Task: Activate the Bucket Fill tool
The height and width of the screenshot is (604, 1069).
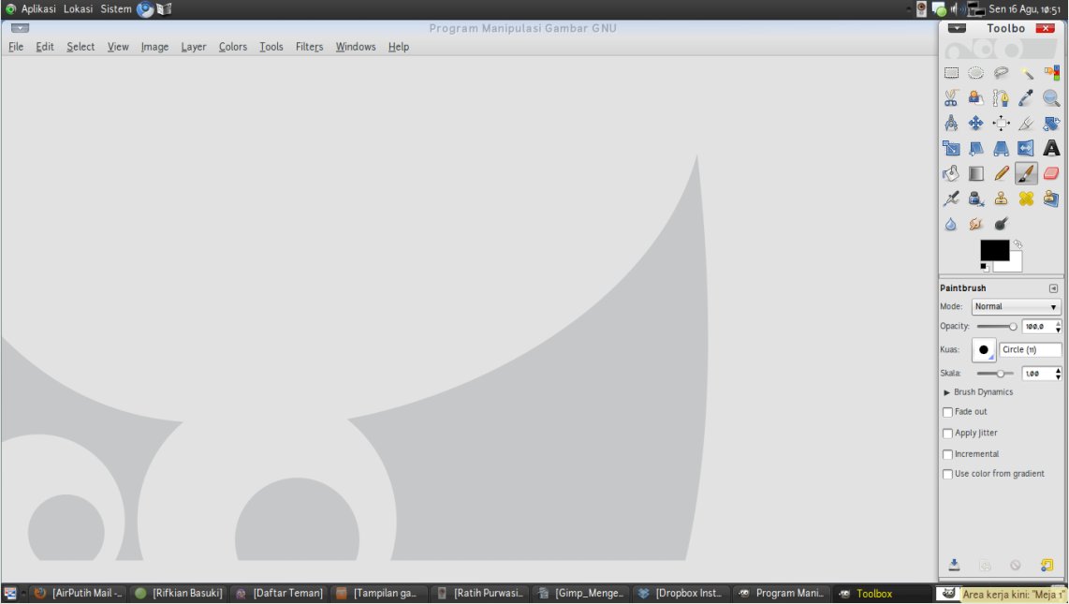Action: (951, 173)
